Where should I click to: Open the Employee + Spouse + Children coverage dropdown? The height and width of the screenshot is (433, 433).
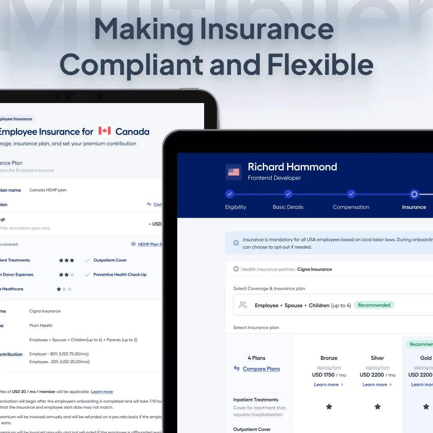(x=333, y=305)
